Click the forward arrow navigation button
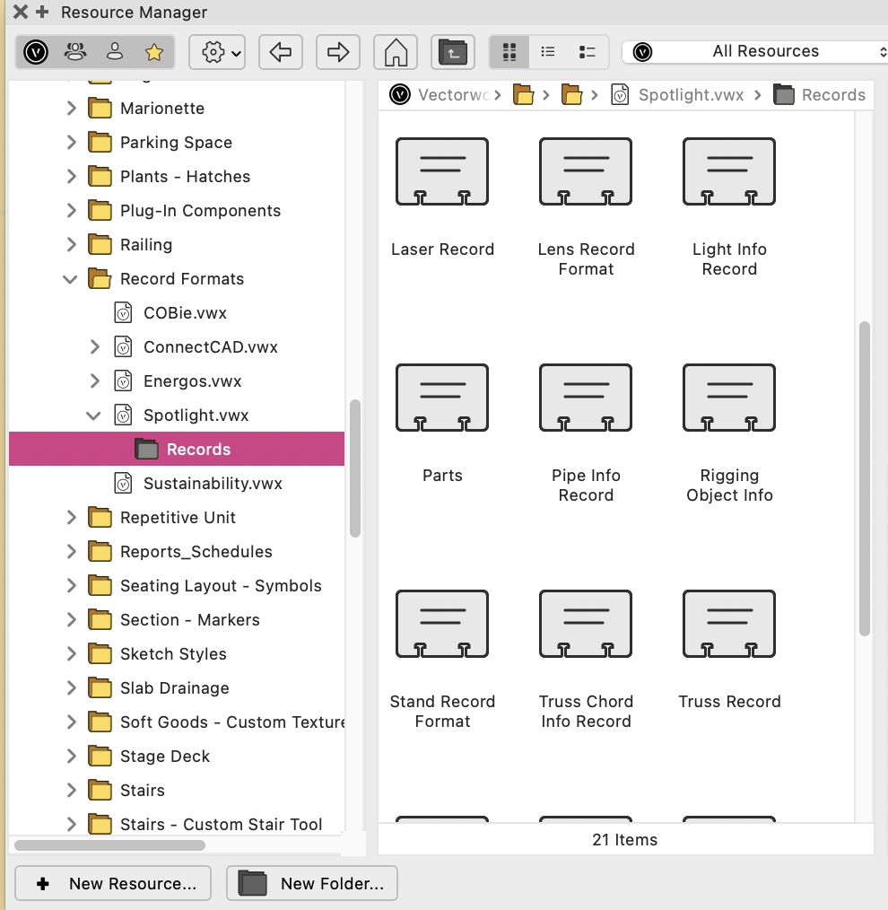888x910 pixels. click(x=338, y=52)
